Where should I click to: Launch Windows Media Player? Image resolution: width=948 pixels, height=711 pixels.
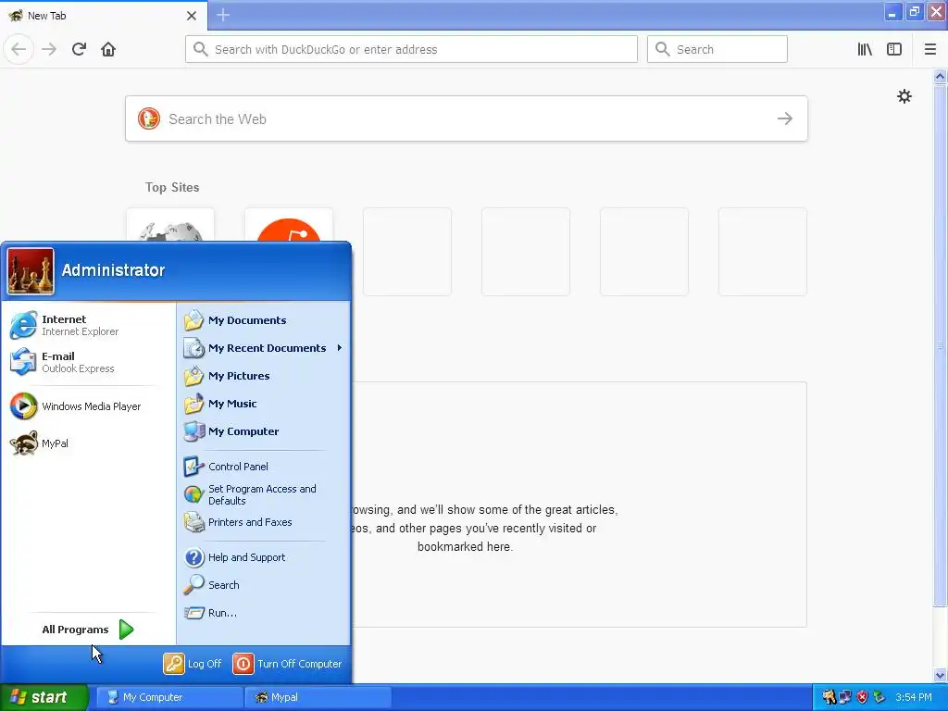[88, 406]
